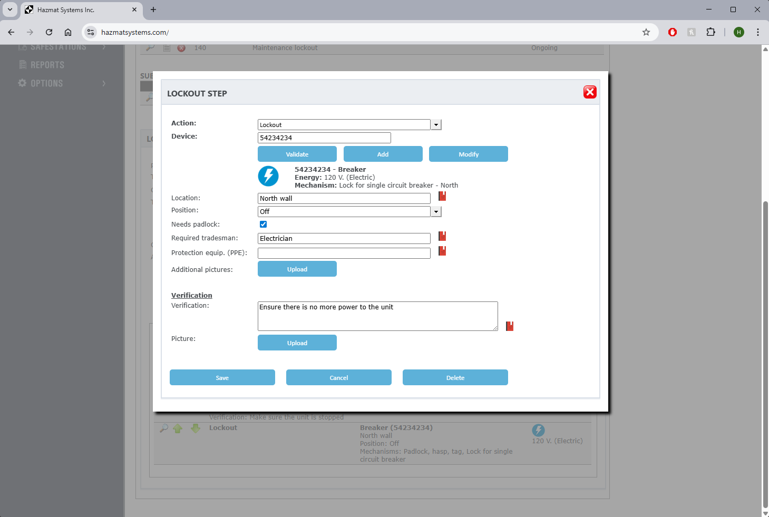This screenshot has height=517, width=769.
Task: Click the page vertical scrollbar thumb
Action: click(765, 353)
